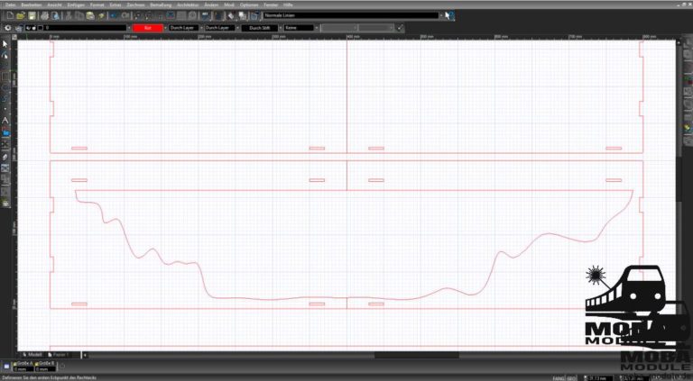The width and height of the screenshot is (693, 381).
Task: Open the Normale Linien line style dropdown
Action: (354, 15)
